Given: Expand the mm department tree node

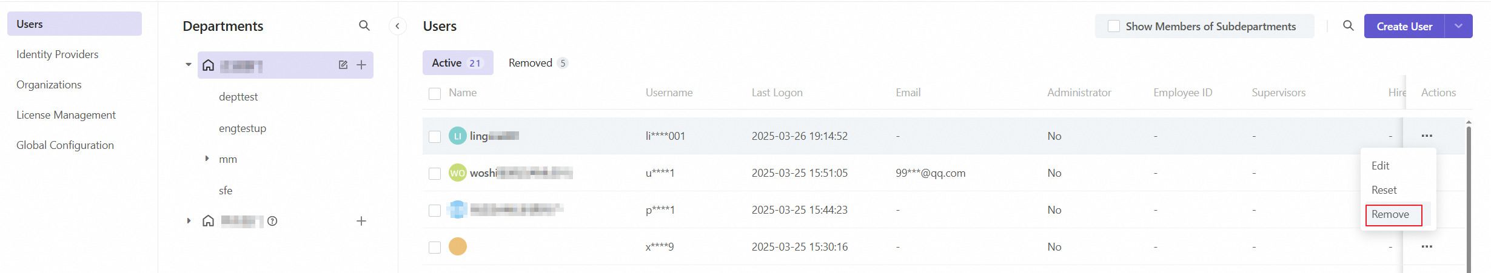Looking at the screenshot, I should point(207,159).
